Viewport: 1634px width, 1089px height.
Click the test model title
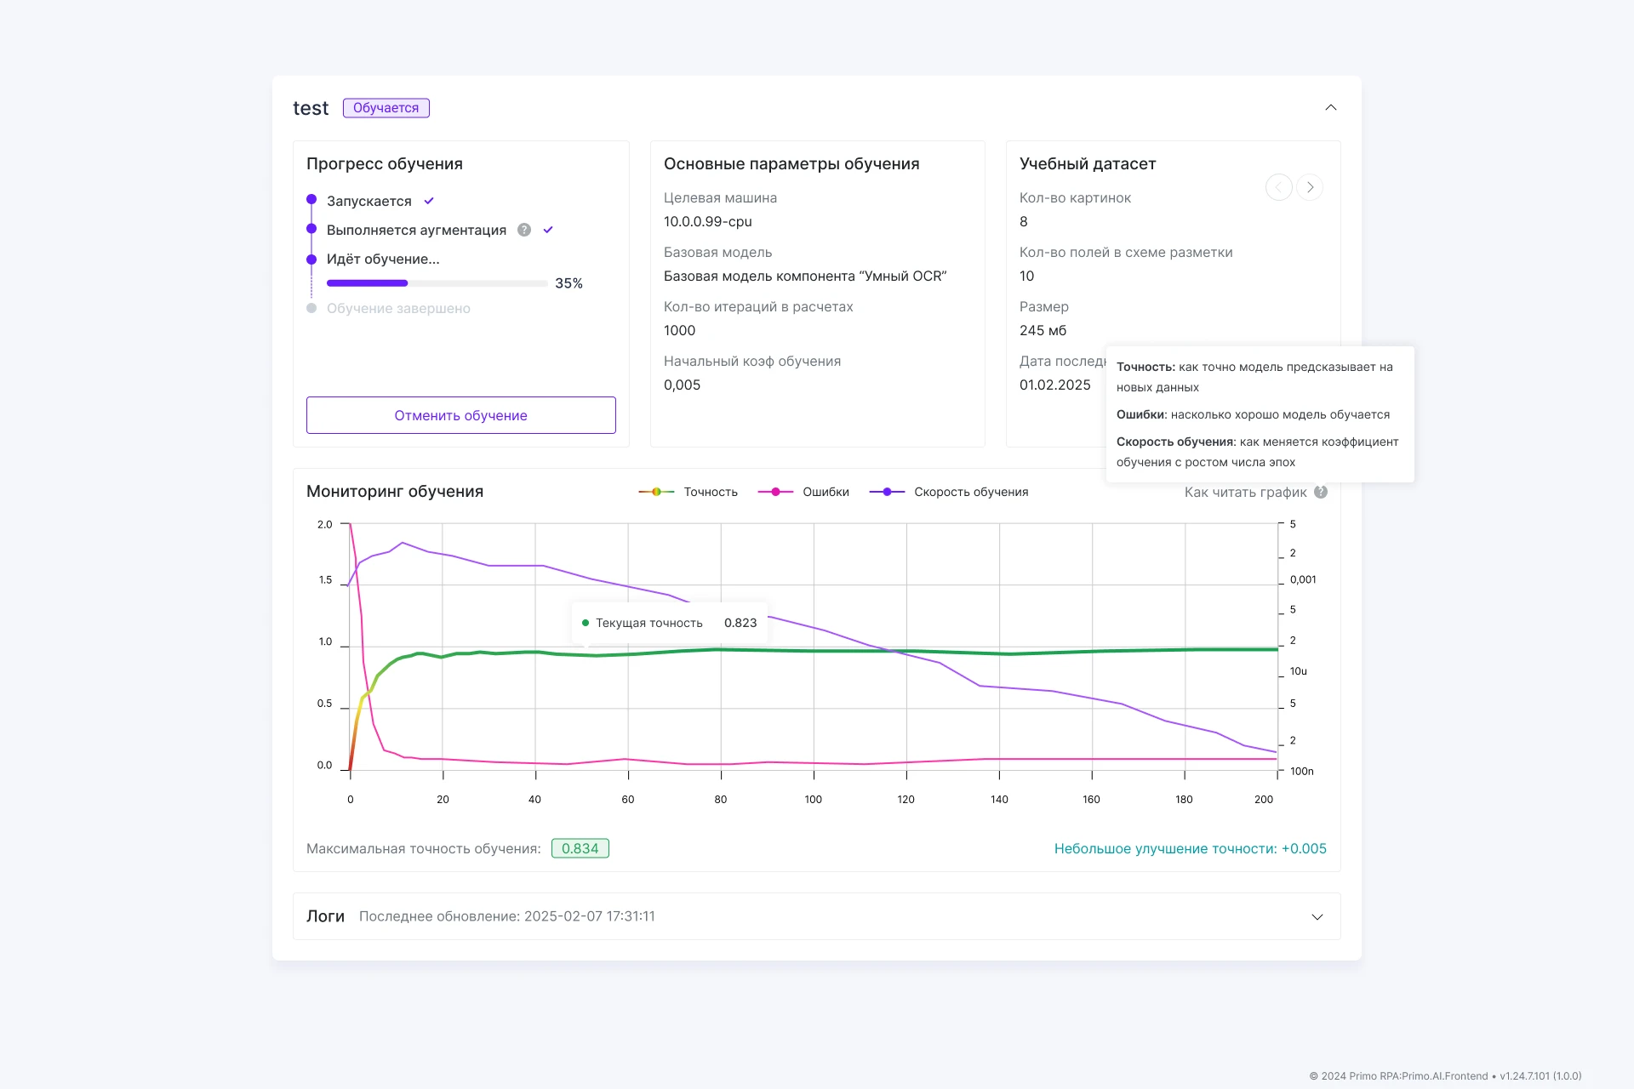coord(311,108)
